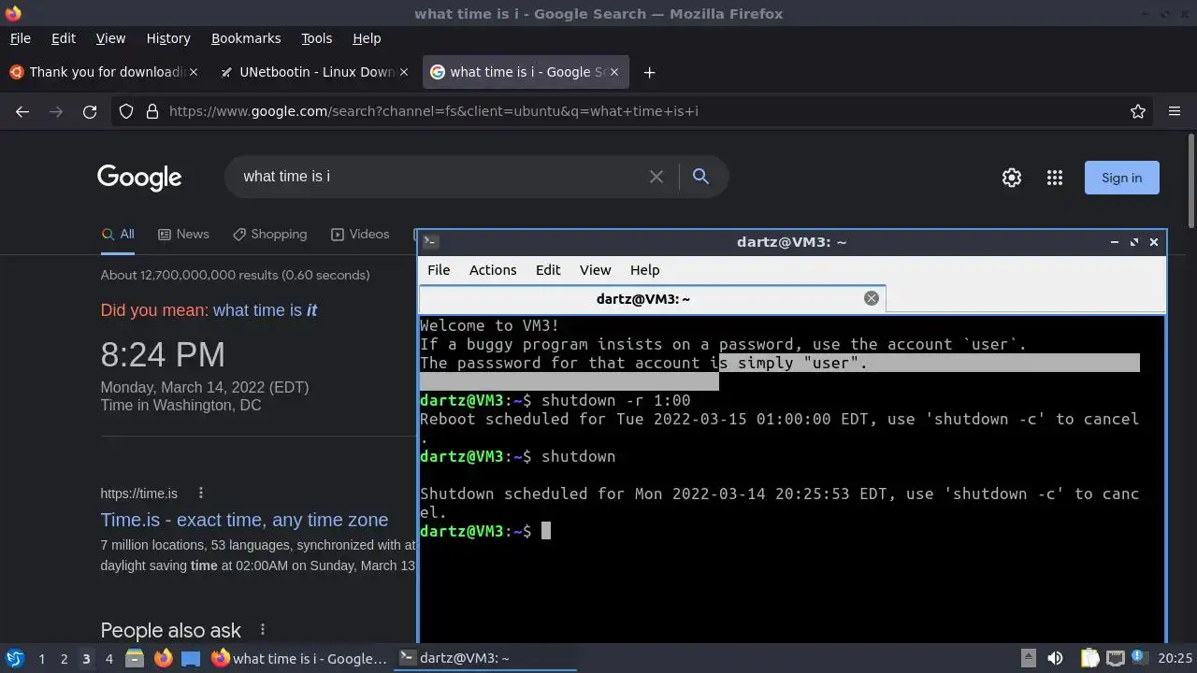Viewport: 1197px width, 673px height.
Task: Click the tracking protection shield icon
Action: tap(126, 111)
